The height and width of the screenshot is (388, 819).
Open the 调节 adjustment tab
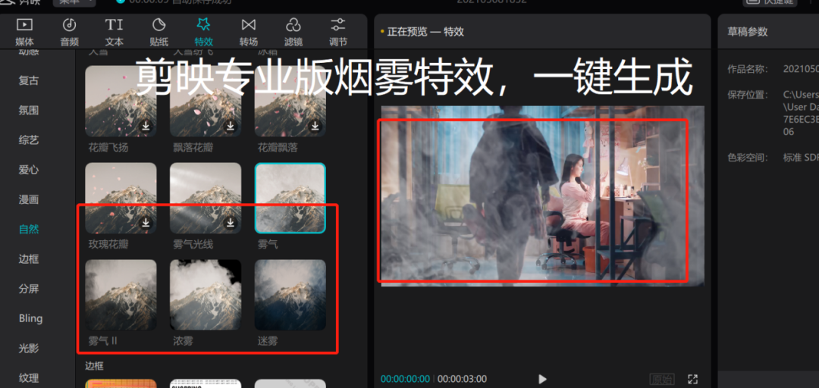(x=338, y=32)
